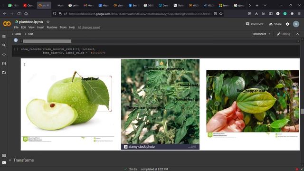Image resolution: width=304 pixels, height=171 pixels.
Task: Switch to the Power BI Microsoft tab
Action: coord(224,5)
